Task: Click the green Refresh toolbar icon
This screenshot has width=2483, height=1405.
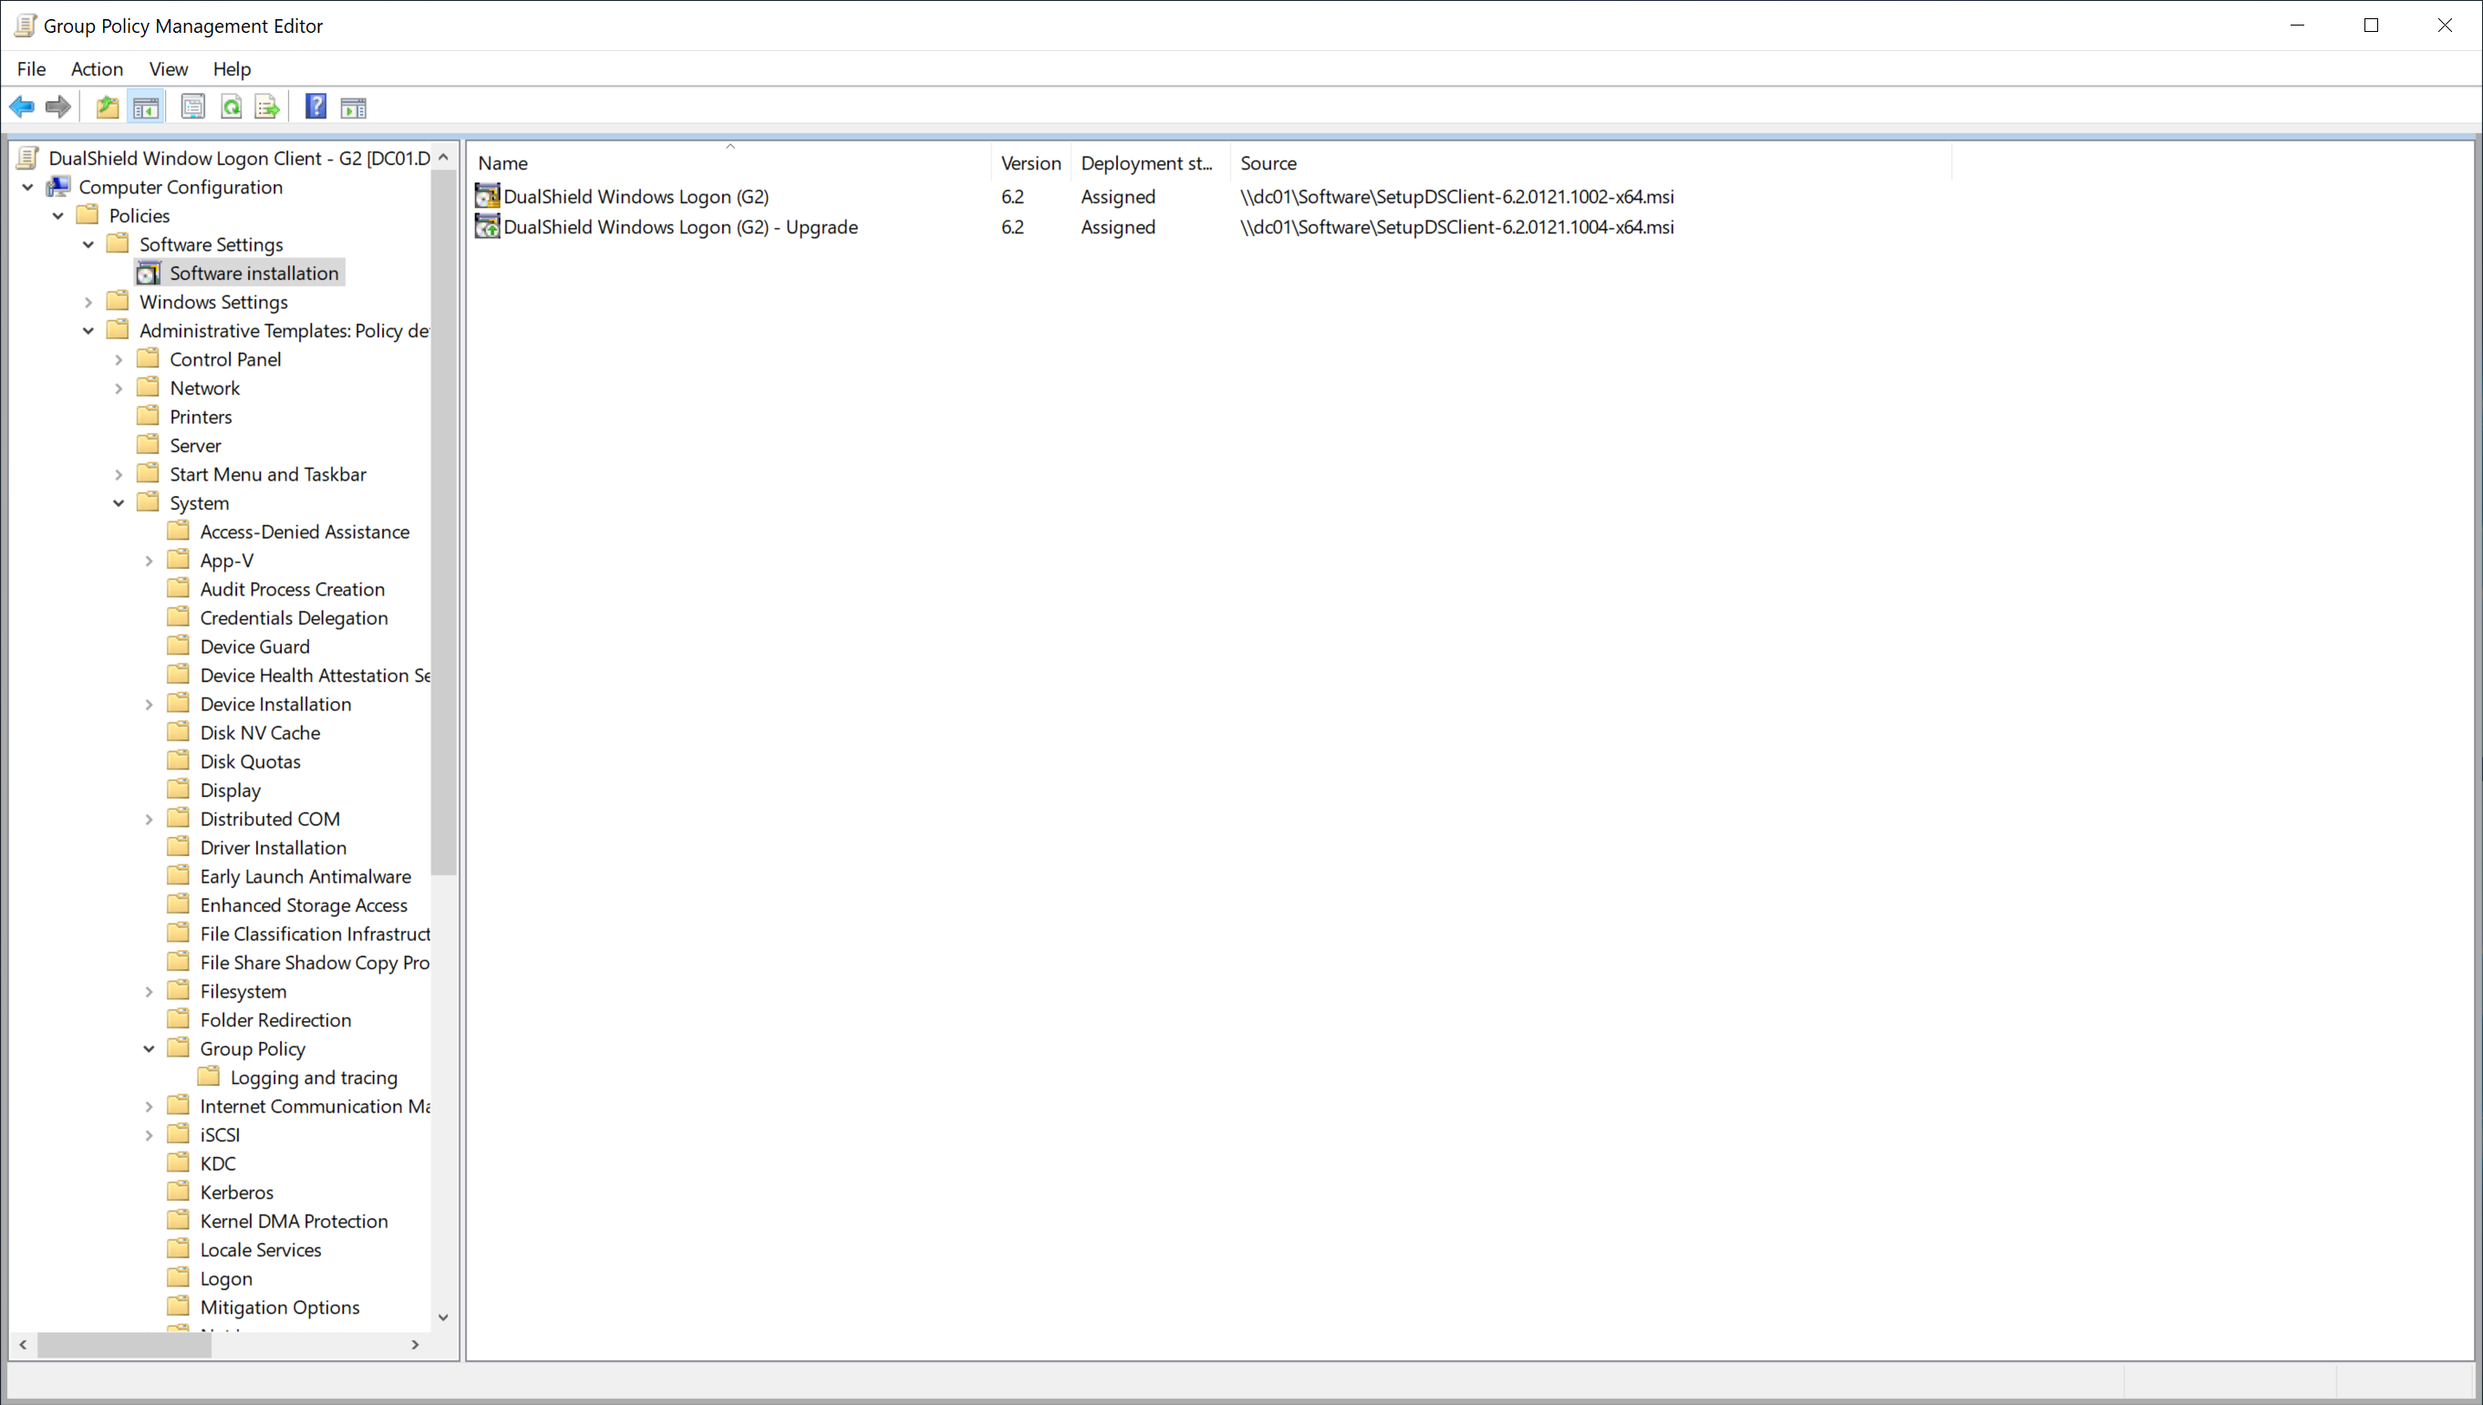Action: [231, 107]
